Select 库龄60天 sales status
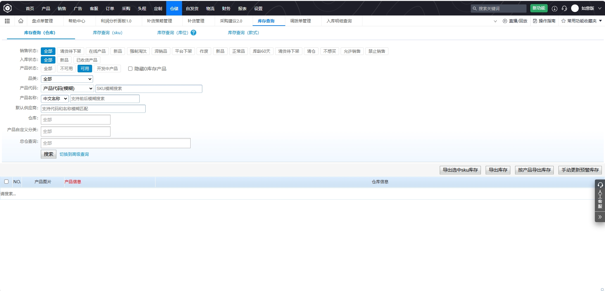Viewport: 605px width, 291px height. (x=262, y=51)
